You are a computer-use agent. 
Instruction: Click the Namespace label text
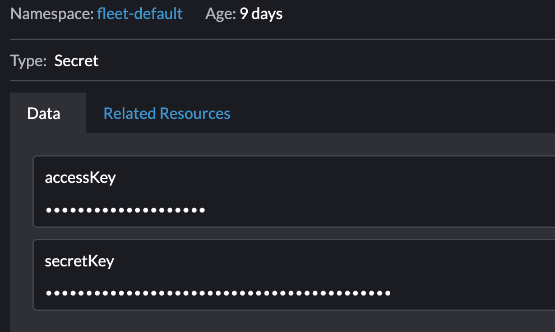click(x=44, y=13)
